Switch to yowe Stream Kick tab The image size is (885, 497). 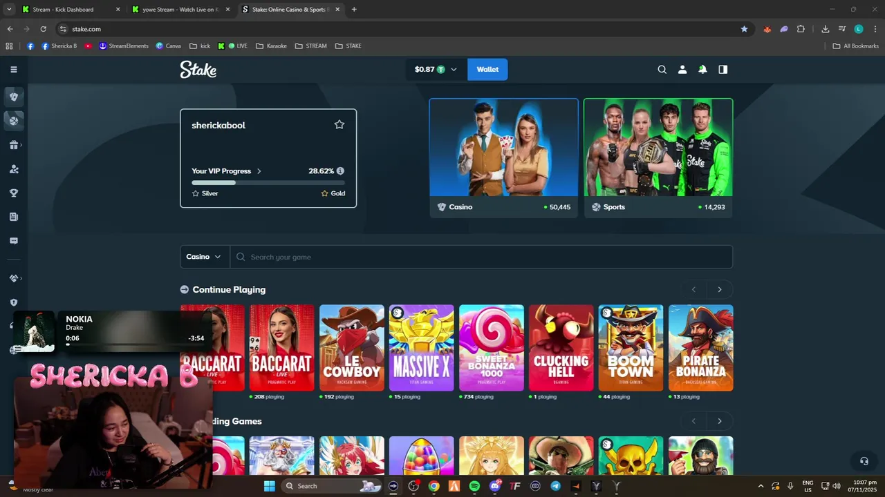pos(181,10)
